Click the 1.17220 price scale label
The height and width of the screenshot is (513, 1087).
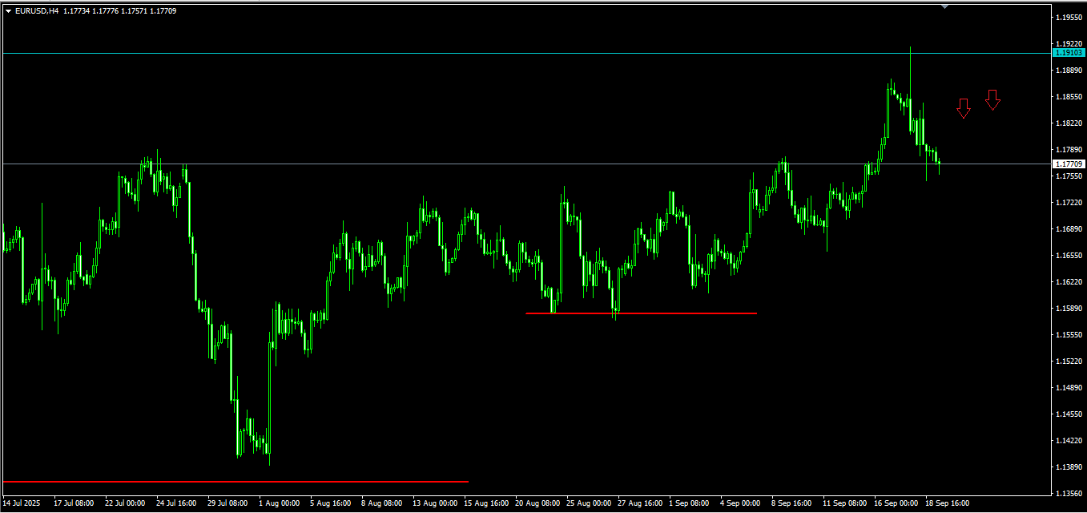1069,202
